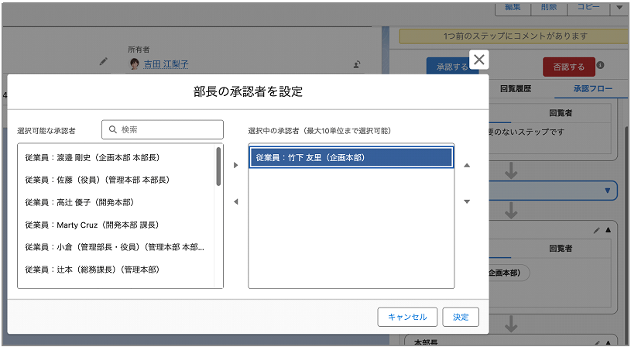Screen dimensions: 631x347
Task: Open 回覧履歴 tab in background
Action: (516, 88)
